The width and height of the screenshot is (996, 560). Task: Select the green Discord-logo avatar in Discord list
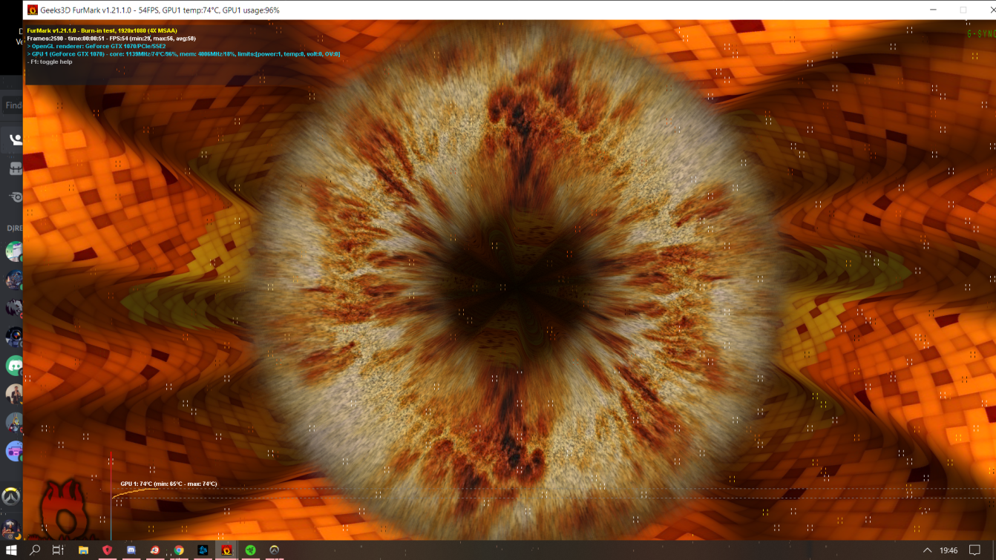14,365
